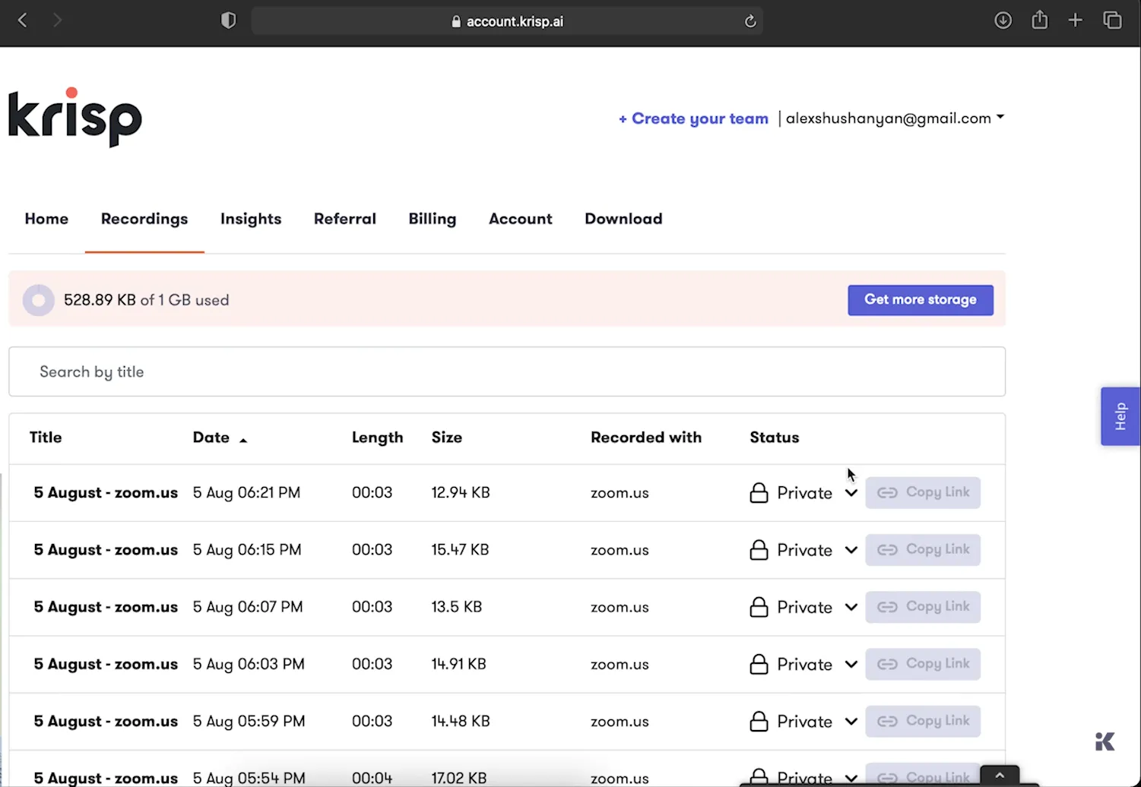Open a new tab with the plus icon
1141x787 pixels.
tap(1075, 21)
